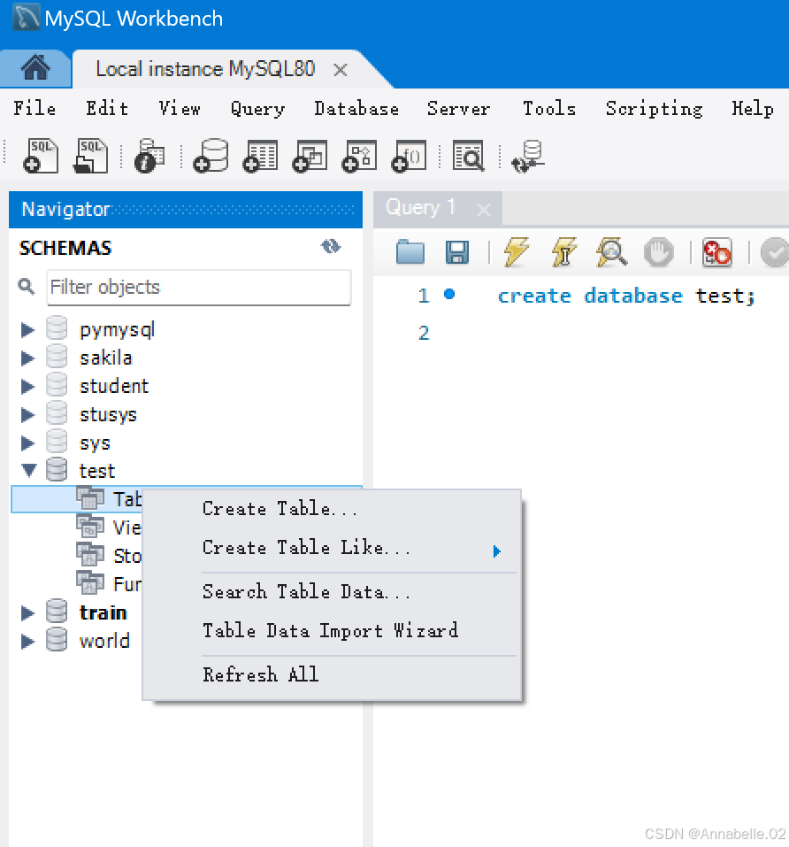This screenshot has width=789, height=847.
Task: Click the MySQL Workbench dolphin logo
Action: coord(26,18)
